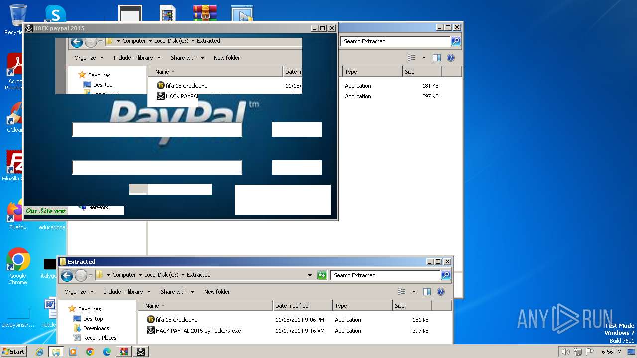Launch Microsoft Edge from the taskbar

(x=106, y=352)
